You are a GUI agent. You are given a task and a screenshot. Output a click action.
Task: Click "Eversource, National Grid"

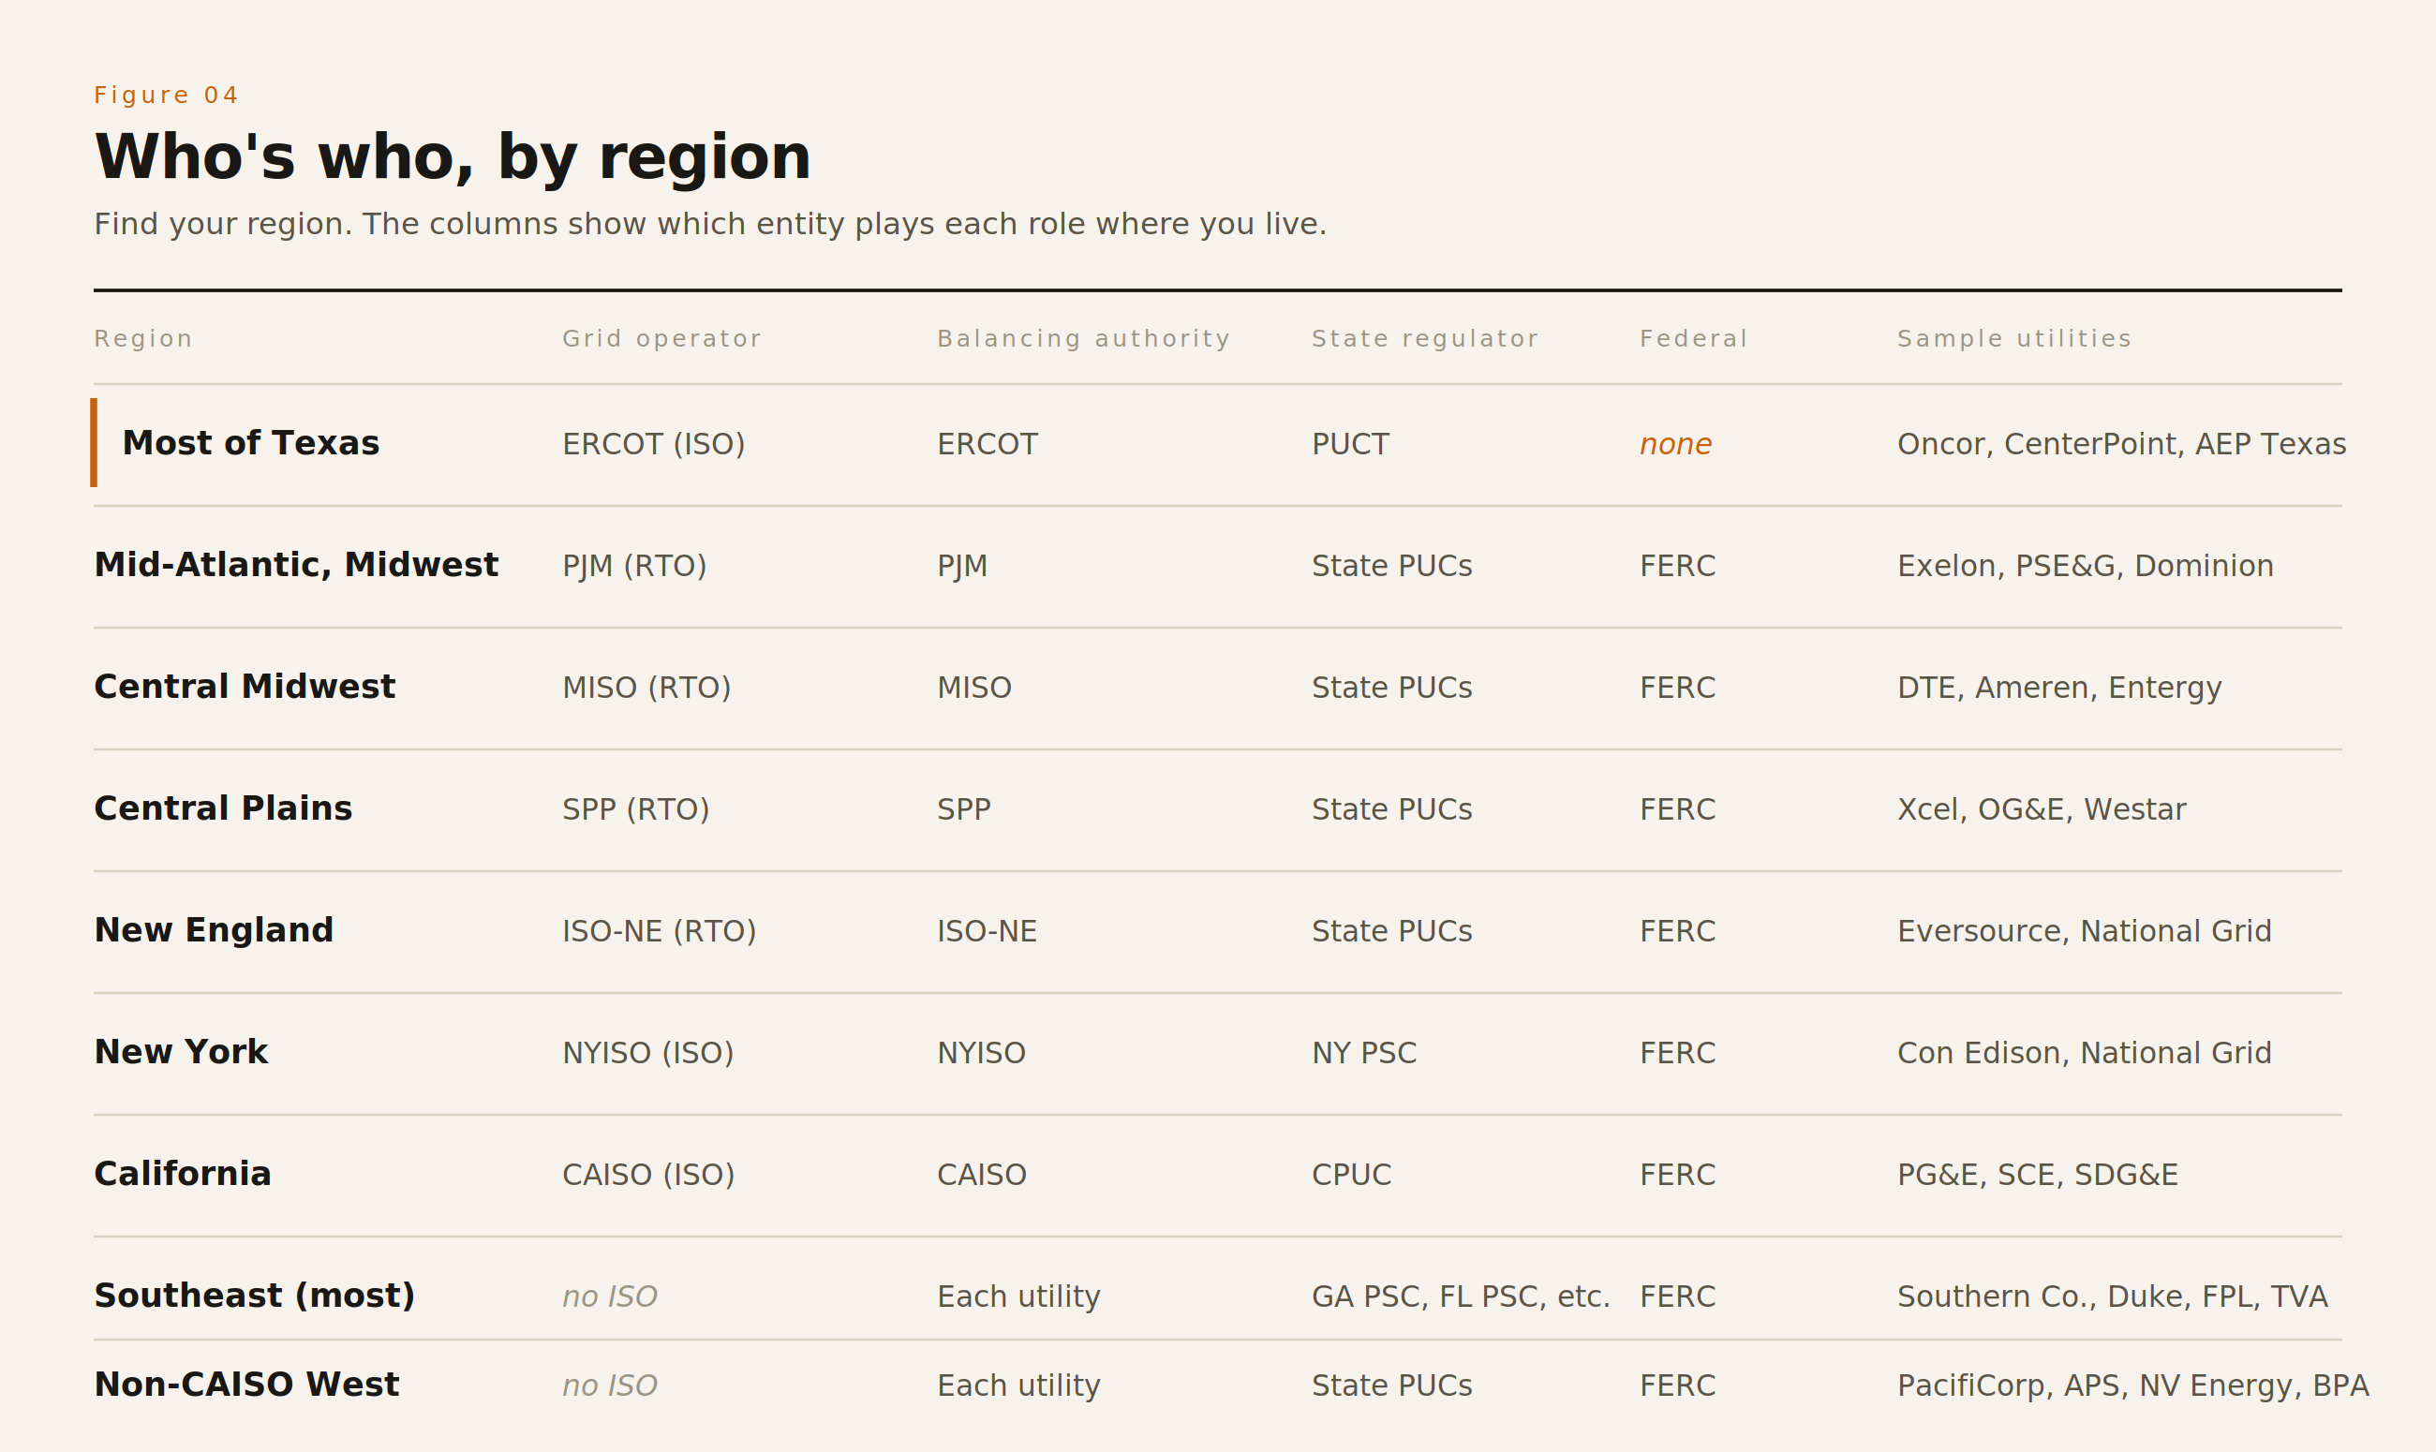pos(2085,930)
